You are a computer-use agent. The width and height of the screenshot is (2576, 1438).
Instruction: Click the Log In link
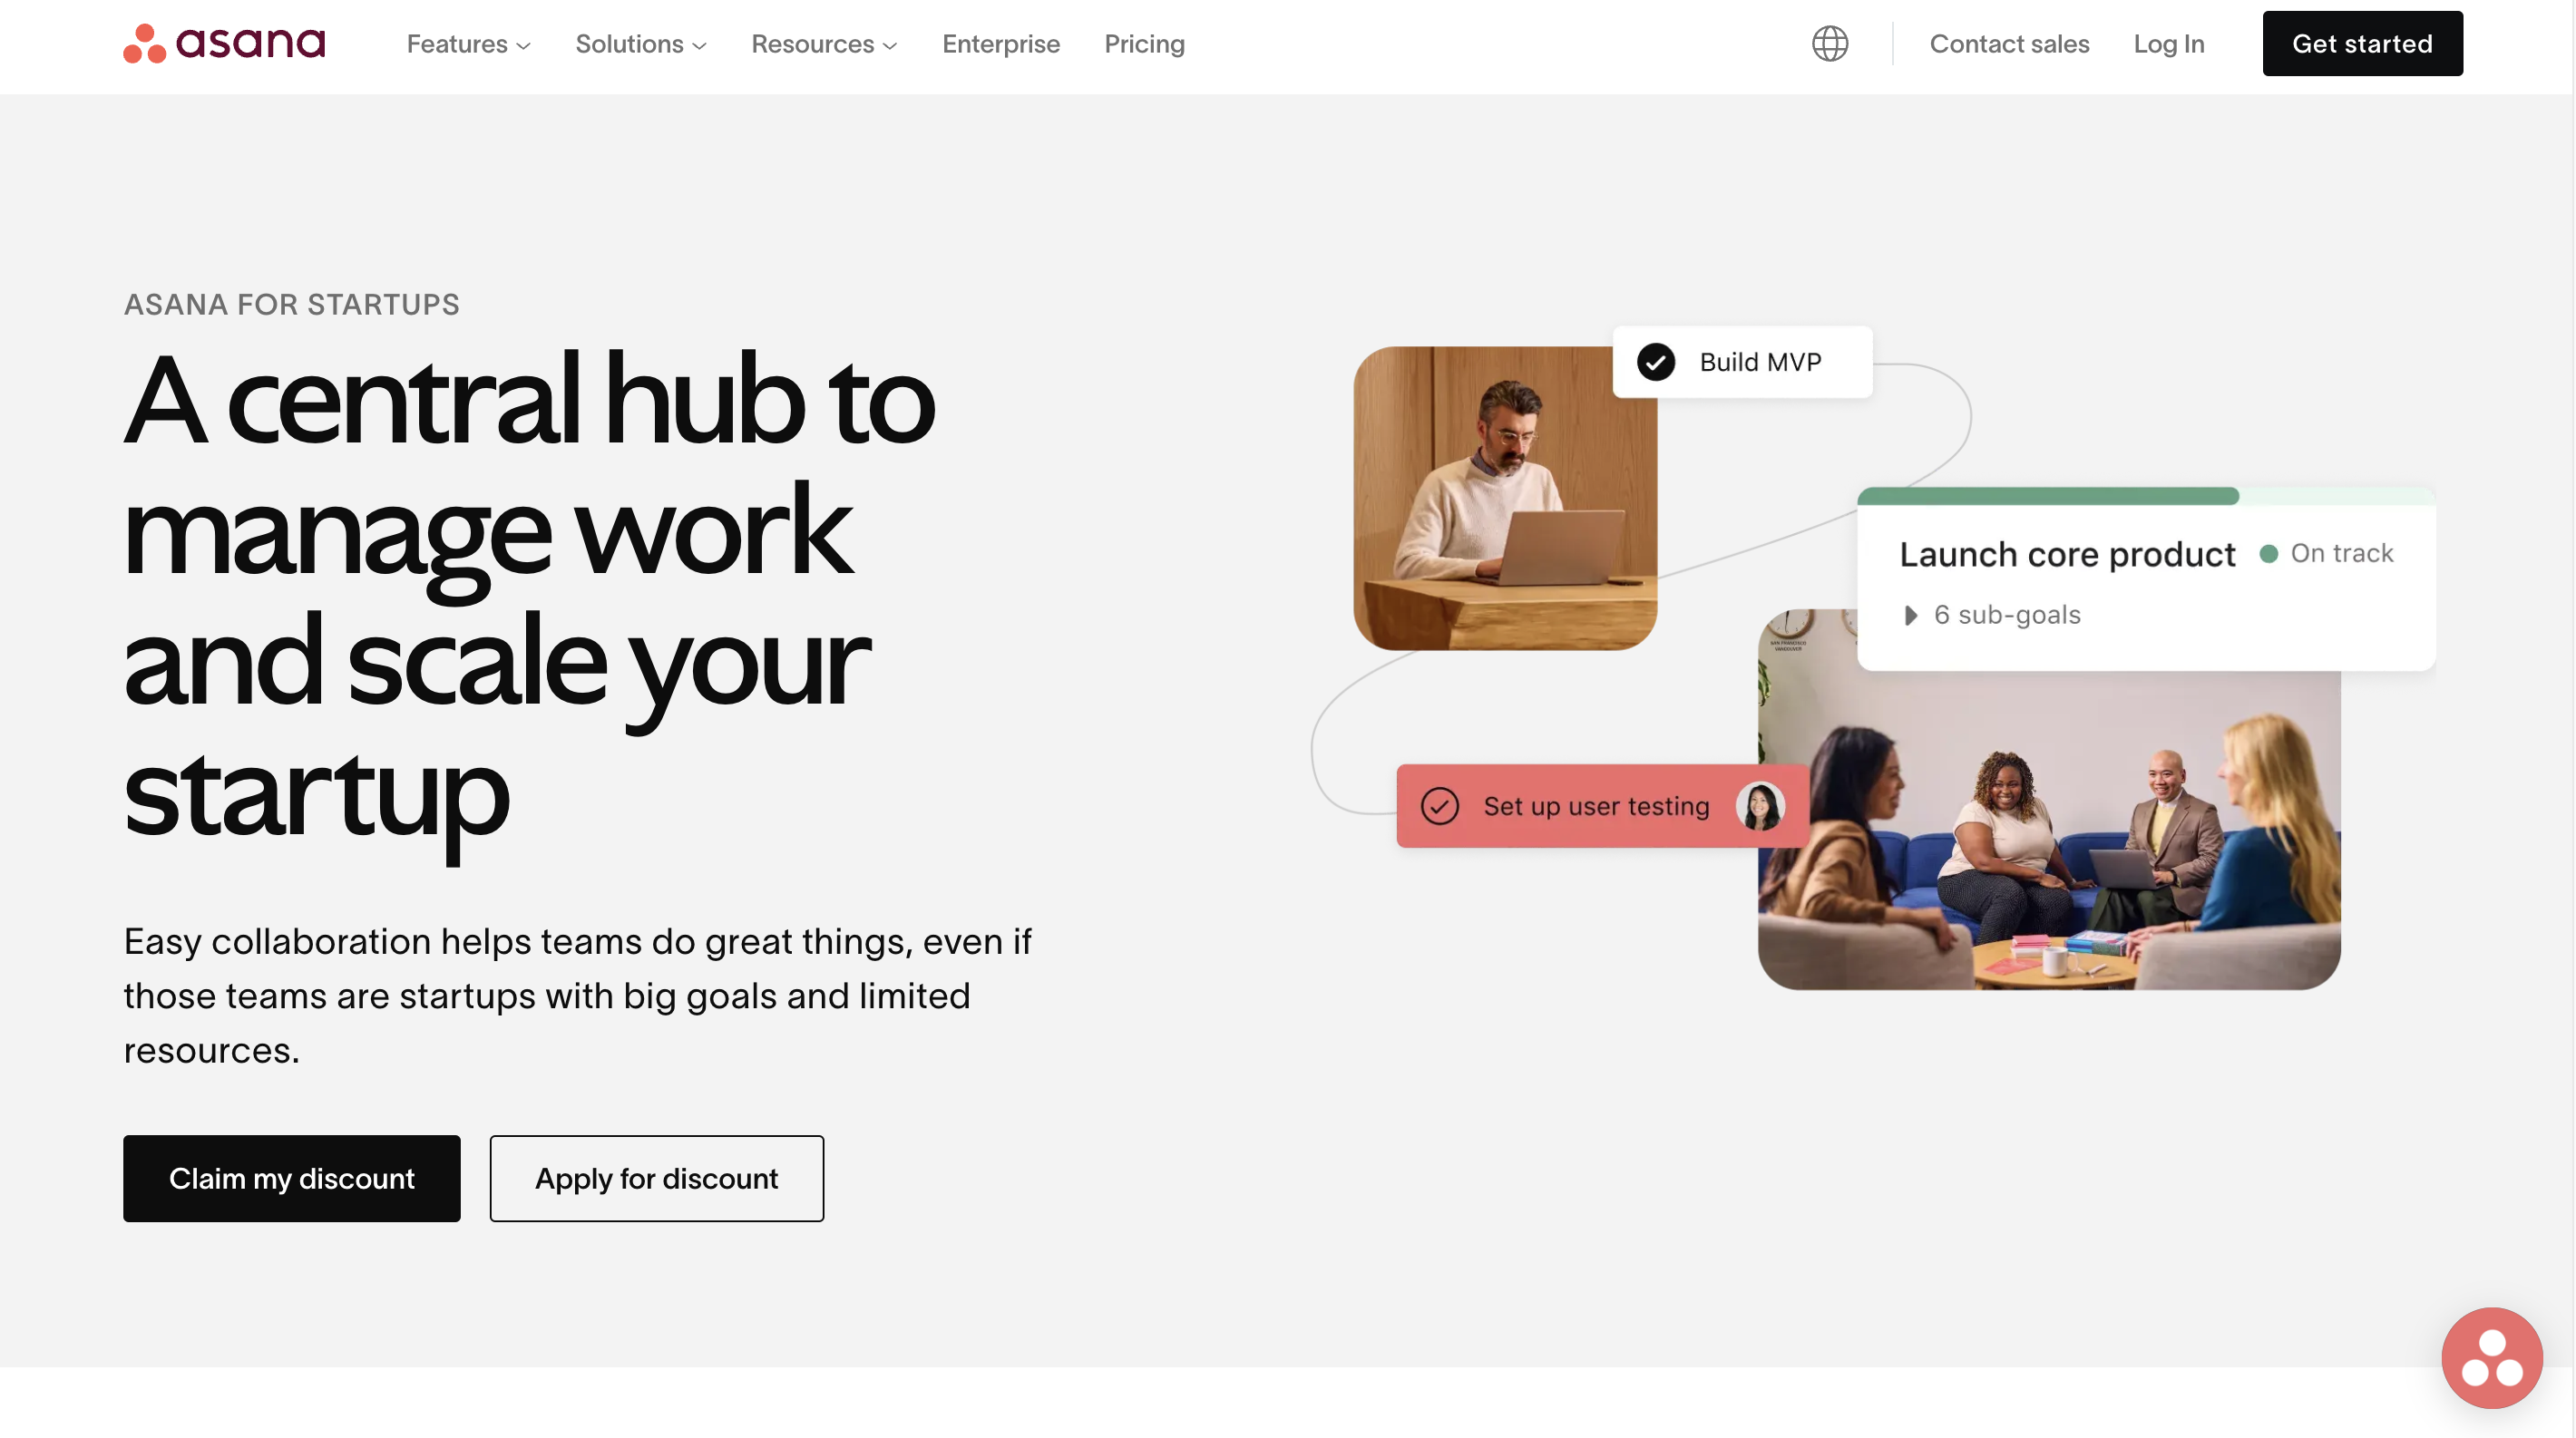pyautogui.click(x=2169, y=43)
